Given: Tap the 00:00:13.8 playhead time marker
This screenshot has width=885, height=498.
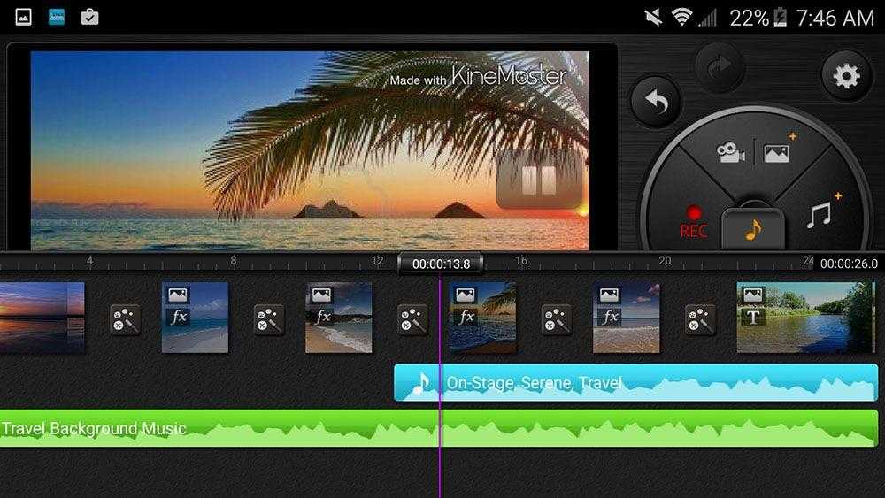Looking at the screenshot, I should [x=441, y=264].
